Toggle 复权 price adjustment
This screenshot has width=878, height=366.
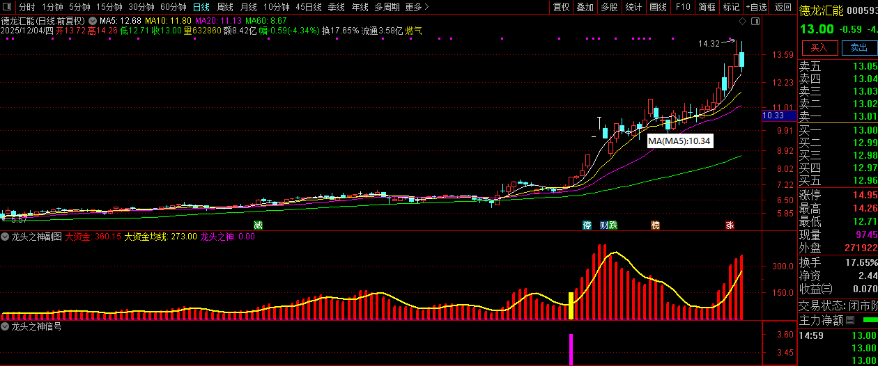coord(561,7)
